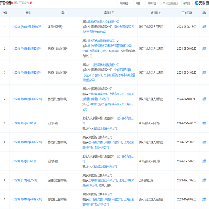Click the 点击进行搜索 search field
The image size is (209, 209).
click(x=171, y=3)
